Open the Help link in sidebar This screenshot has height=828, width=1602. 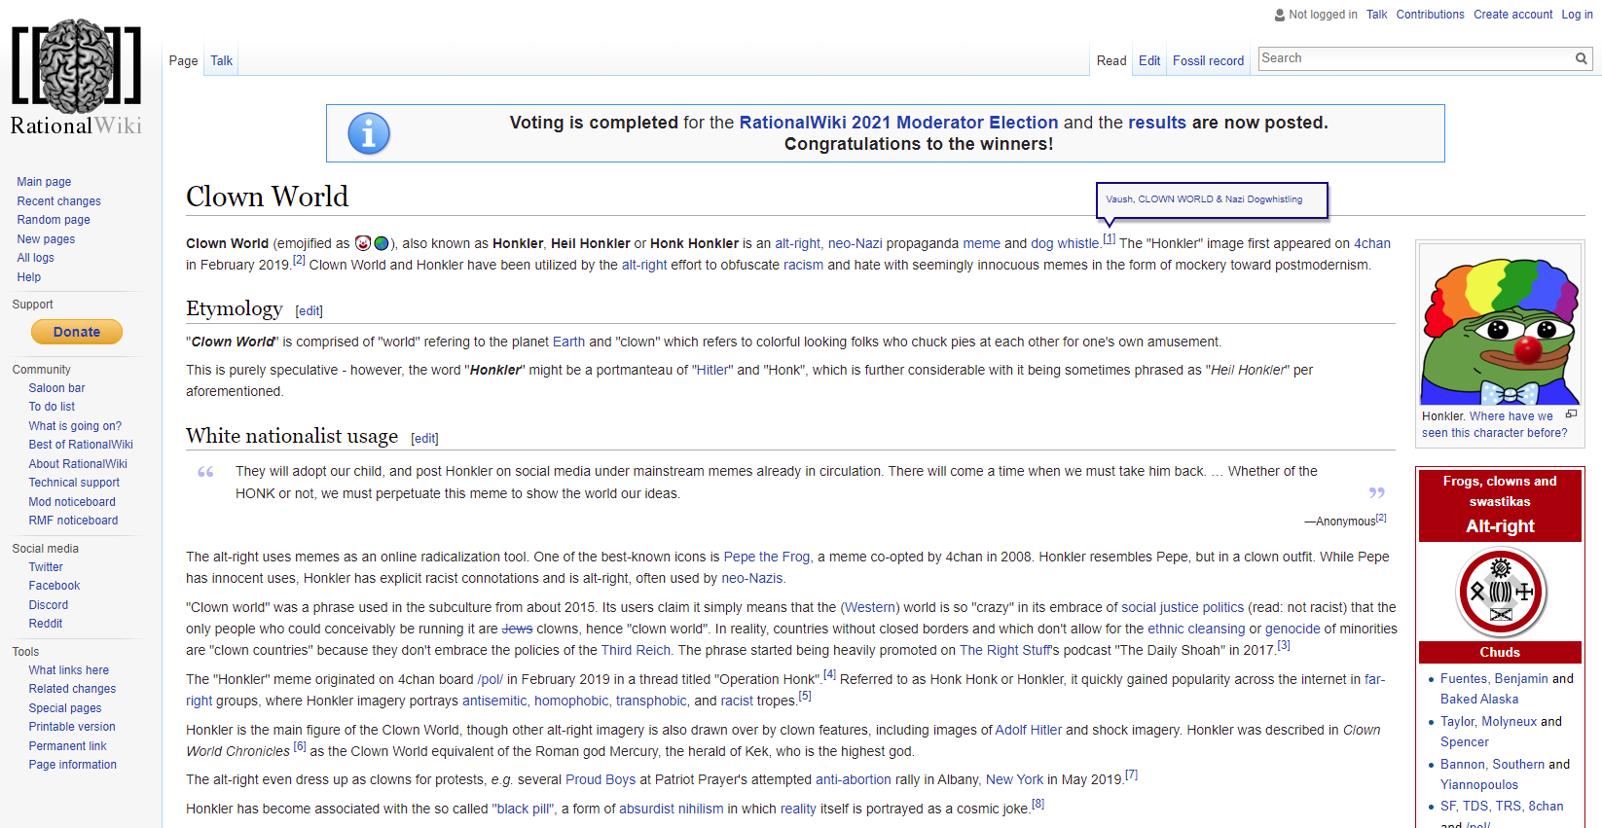pos(29,277)
